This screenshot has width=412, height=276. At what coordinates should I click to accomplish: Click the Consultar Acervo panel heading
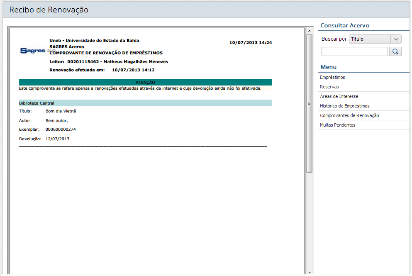click(345, 25)
